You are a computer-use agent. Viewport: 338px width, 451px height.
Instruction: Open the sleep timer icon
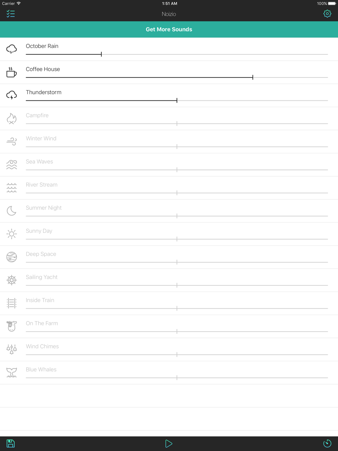(327, 443)
